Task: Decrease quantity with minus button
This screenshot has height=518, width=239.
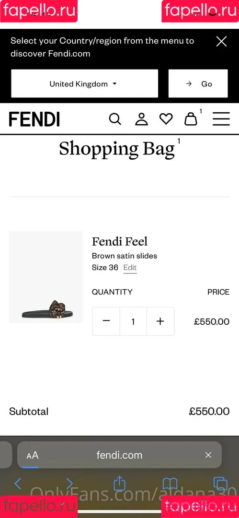Action: 106,321
